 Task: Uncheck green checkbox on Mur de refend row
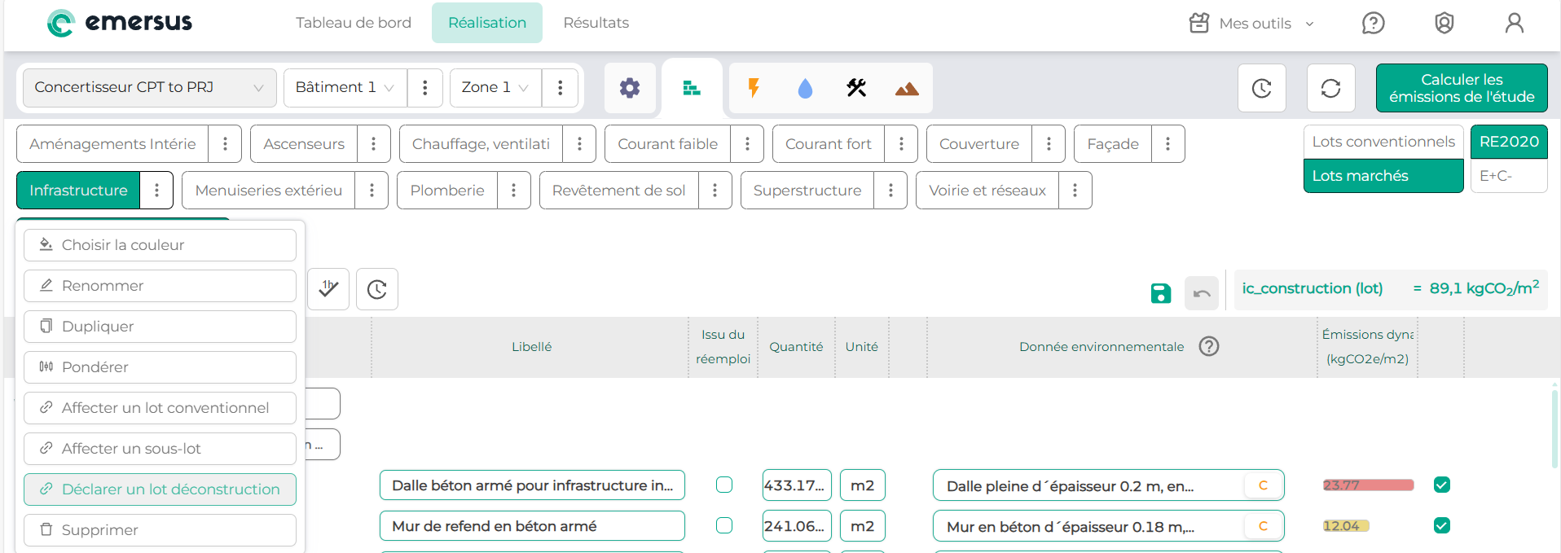[1441, 525]
